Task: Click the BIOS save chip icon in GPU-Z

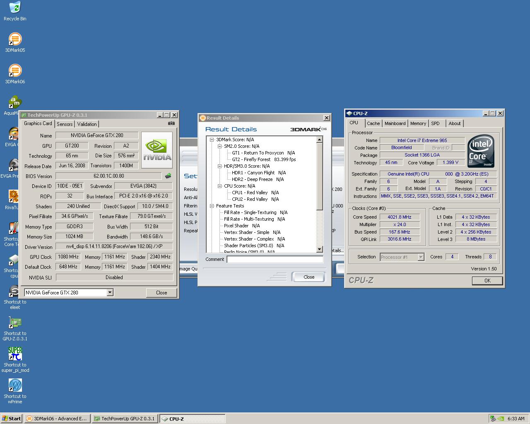Action: click(x=168, y=176)
